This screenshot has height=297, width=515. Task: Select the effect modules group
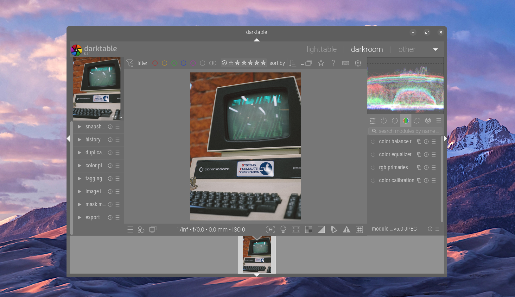click(428, 121)
